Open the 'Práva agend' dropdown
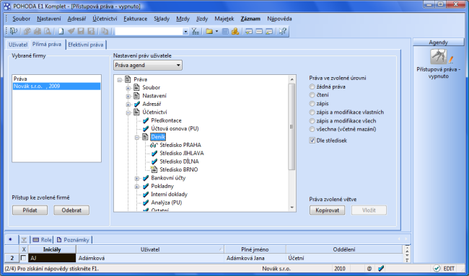Image resolution: width=469 pixels, height=276 pixels. pyautogui.click(x=148, y=65)
